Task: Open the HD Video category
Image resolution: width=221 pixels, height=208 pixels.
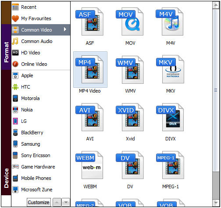Action: pyautogui.click(x=41, y=53)
